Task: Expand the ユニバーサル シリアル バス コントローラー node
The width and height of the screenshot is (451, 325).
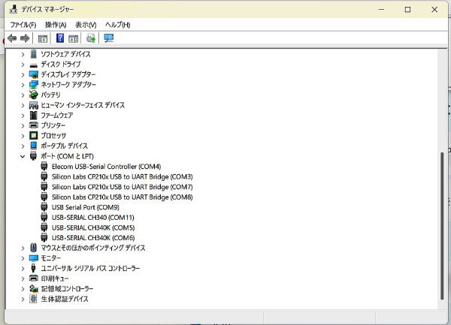Action: pos(23,268)
